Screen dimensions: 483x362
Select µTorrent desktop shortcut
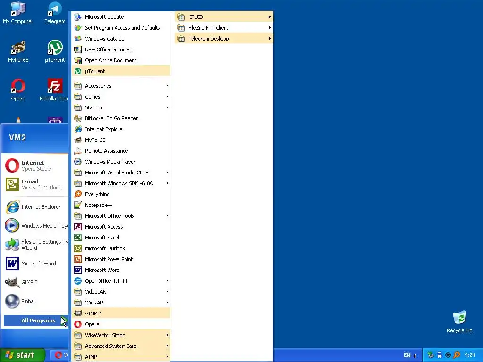55,52
